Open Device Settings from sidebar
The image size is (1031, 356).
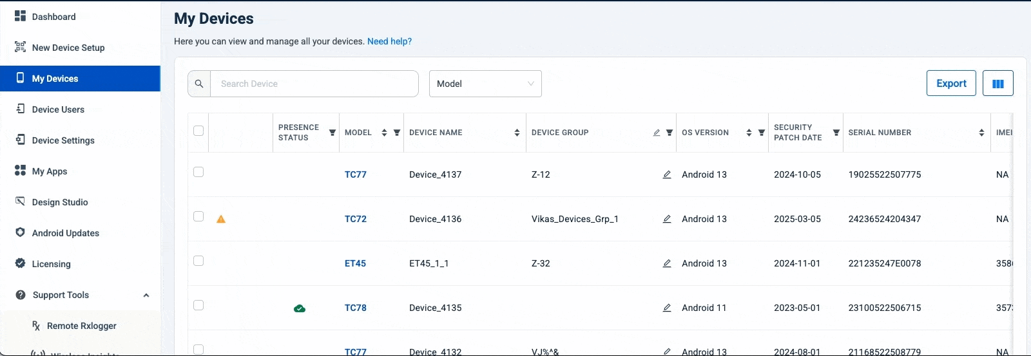pos(63,140)
